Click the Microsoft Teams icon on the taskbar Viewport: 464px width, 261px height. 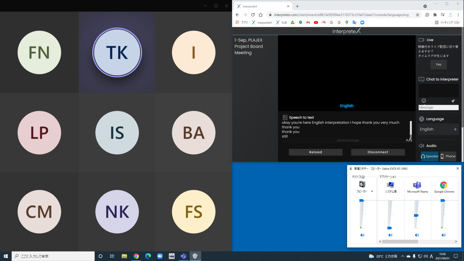[183, 256]
